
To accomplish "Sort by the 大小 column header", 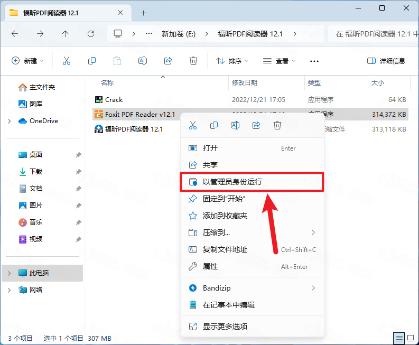I will 378,83.
